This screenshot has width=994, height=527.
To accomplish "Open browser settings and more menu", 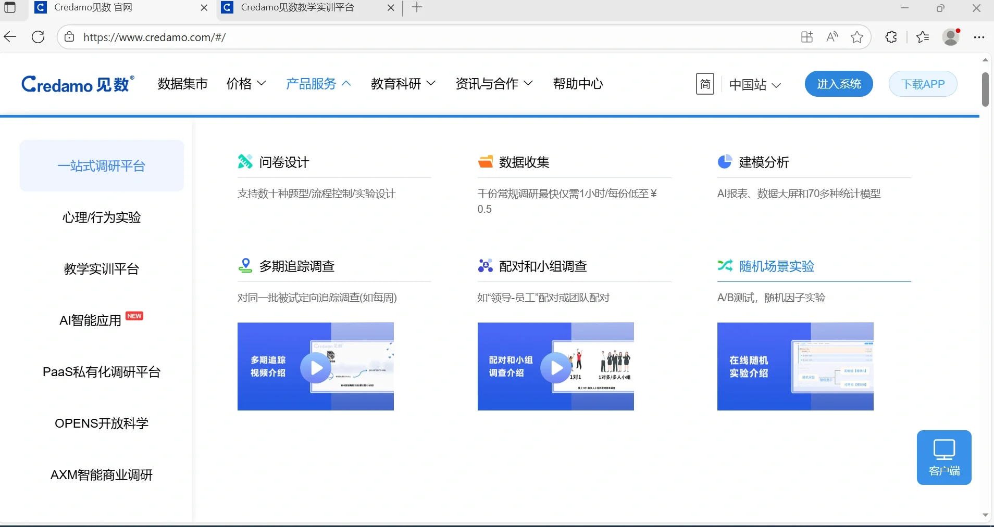I will (x=979, y=37).
